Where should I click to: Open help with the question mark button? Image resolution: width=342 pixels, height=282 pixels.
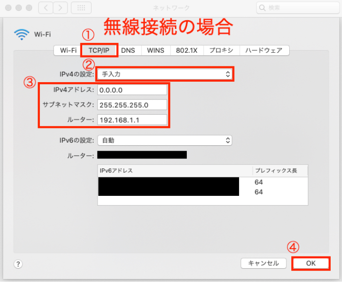18,264
